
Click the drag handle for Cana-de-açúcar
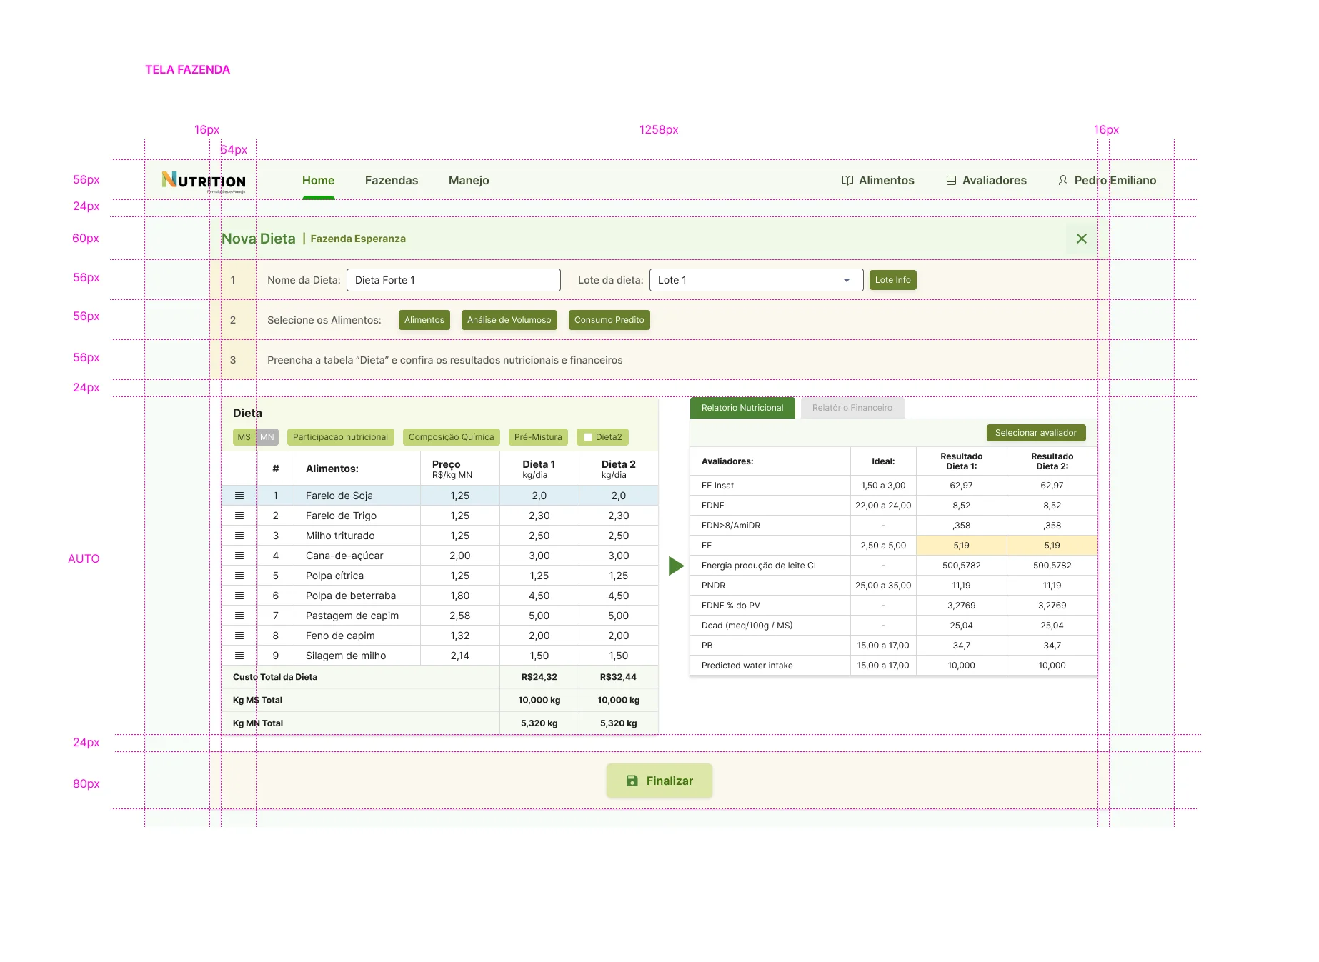239,556
